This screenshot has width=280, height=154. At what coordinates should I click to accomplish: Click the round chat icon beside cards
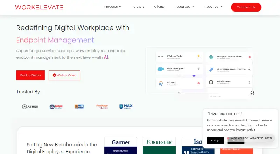click(252, 93)
